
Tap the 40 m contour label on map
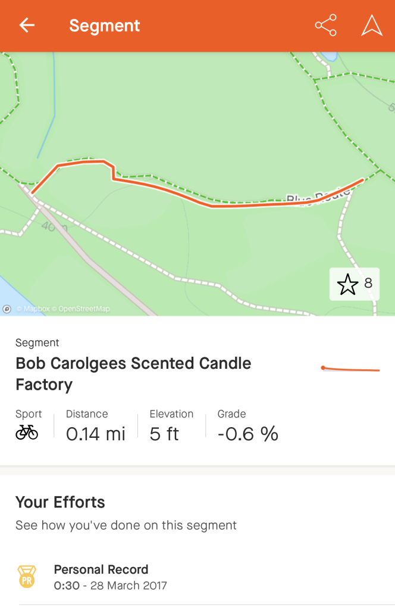(x=54, y=227)
